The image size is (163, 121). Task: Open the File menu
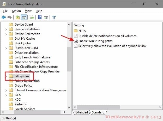[x=5, y=11]
